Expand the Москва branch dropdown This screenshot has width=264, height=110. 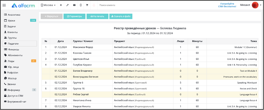pyautogui.click(x=48, y=5)
